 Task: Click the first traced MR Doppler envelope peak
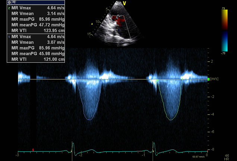coord(88,119)
